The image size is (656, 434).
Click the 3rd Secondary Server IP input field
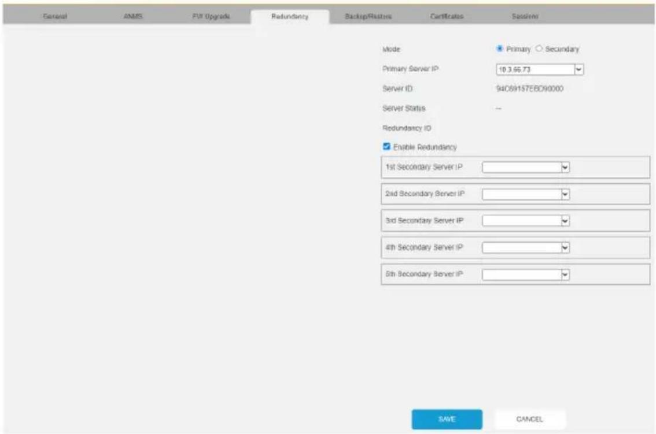coord(522,221)
